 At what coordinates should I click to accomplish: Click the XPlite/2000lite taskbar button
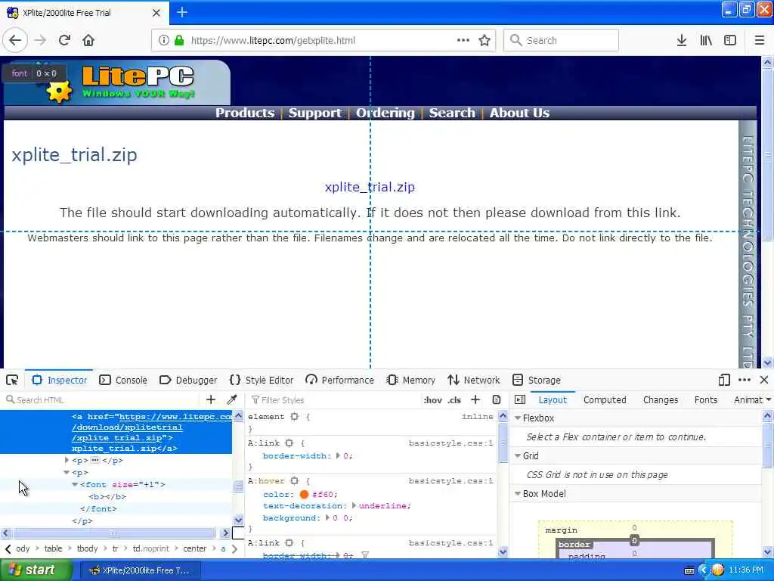140,570
